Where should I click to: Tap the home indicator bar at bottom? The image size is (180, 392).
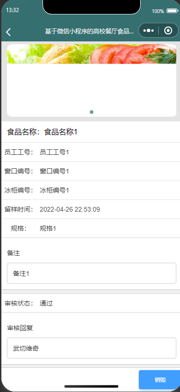[x=91, y=386]
